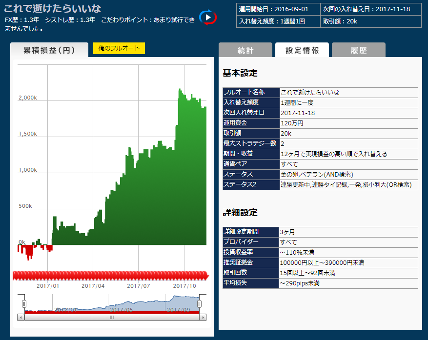
Task: Click the 次回の入れ替え日 header cell
Action: [x=366, y=9]
